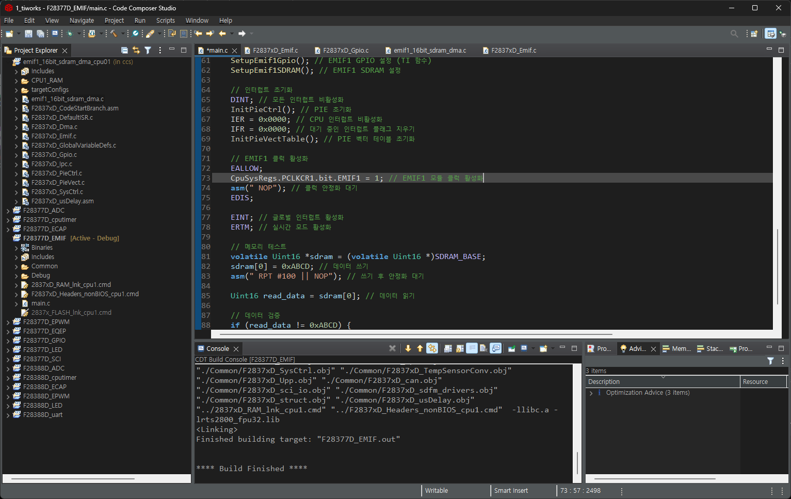Screen dimensions: 791x499
Task: Expand the Common folder under F28377D_EMIF
Action: tap(16, 266)
